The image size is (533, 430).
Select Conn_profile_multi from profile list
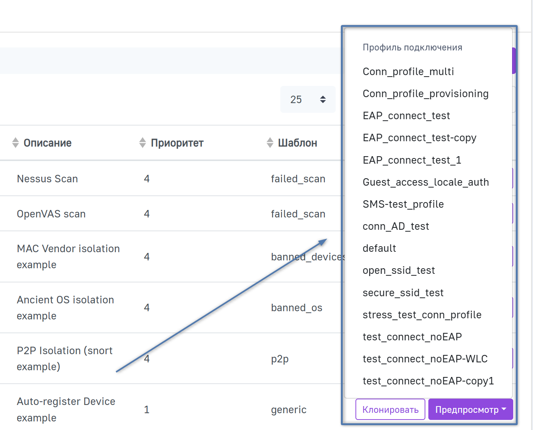pos(408,71)
